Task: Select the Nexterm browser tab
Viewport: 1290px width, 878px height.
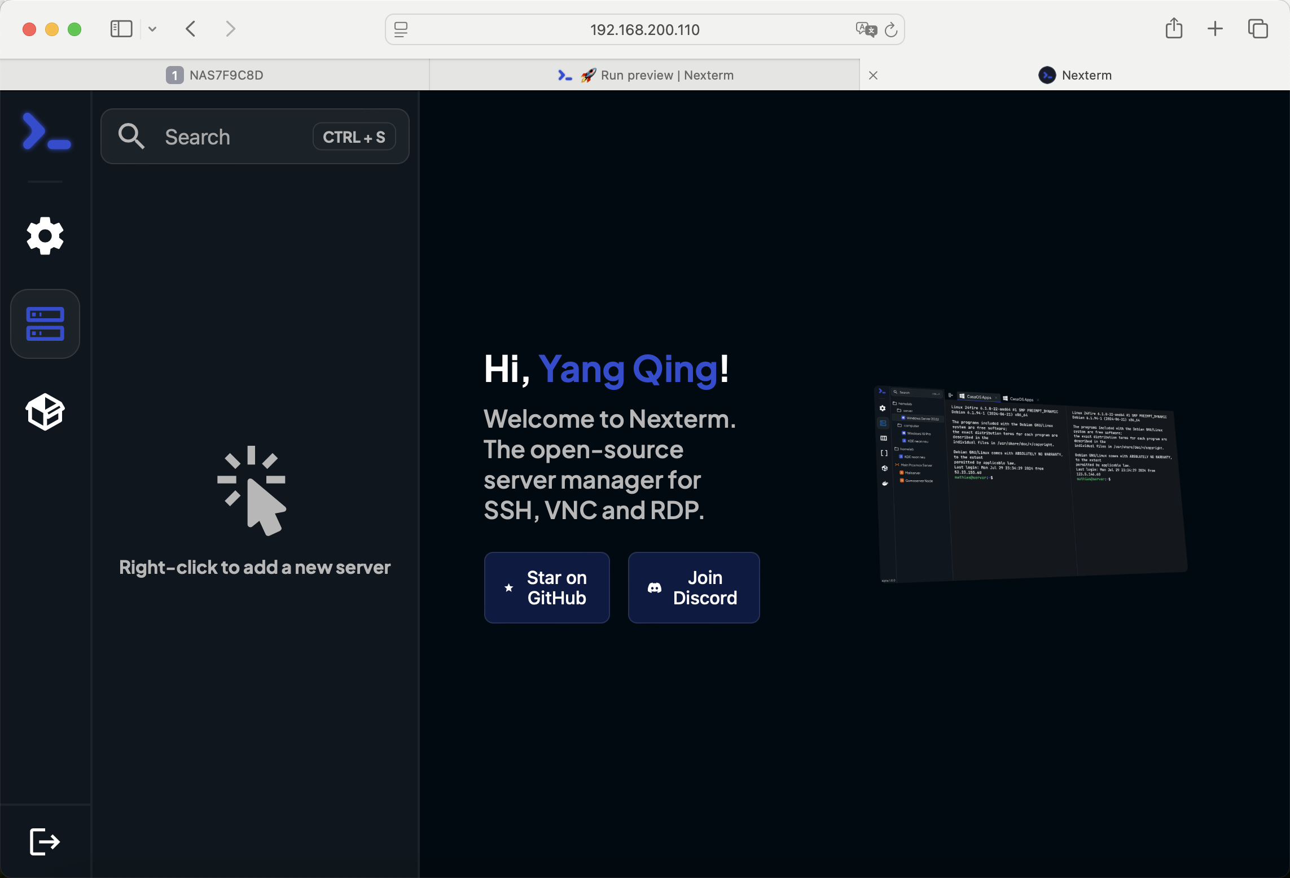Action: [x=1074, y=75]
